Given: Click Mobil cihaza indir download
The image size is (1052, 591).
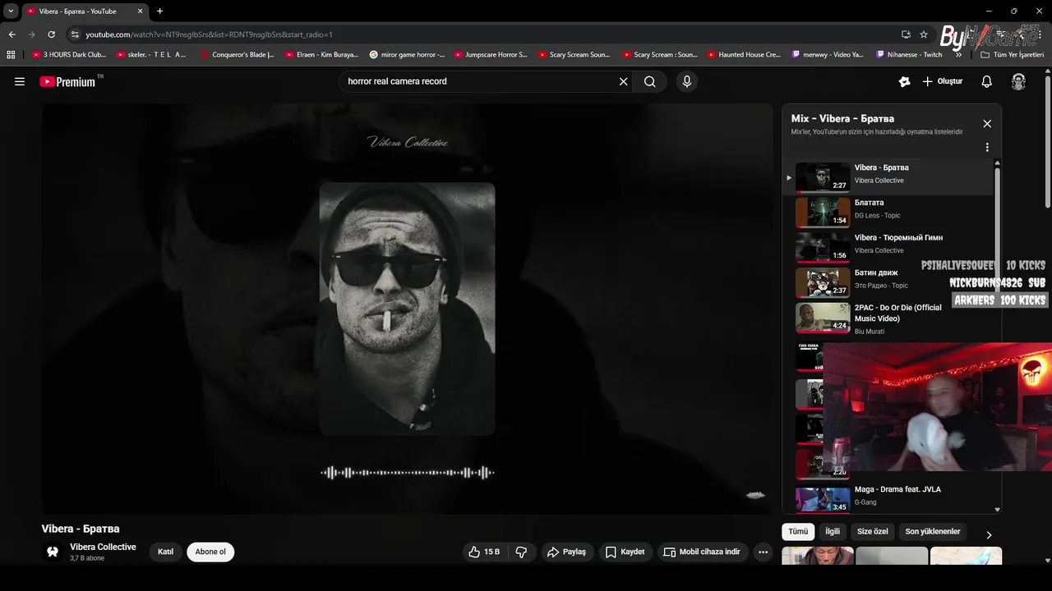Looking at the screenshot, I should (x=703, y=552).
